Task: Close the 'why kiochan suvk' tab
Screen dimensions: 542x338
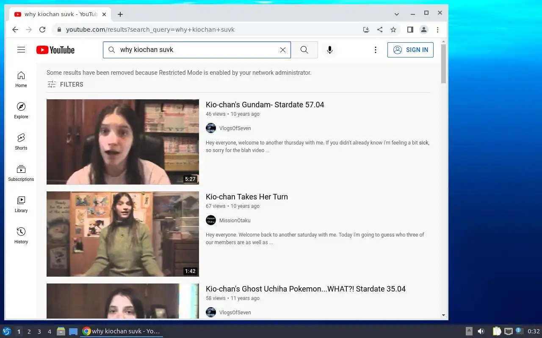Action: tap(104, 14)
